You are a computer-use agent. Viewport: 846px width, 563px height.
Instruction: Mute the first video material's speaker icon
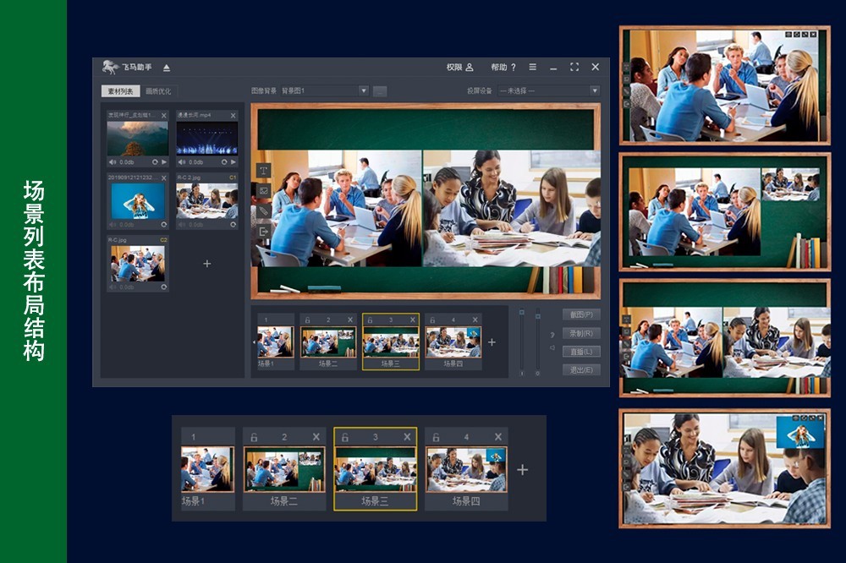click(x=113, y=161)
